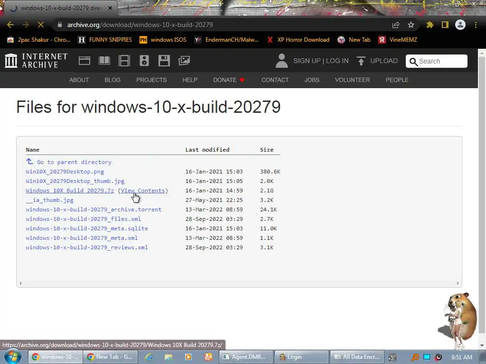
Task: Open the JOBS menu item
Action: 312,80
